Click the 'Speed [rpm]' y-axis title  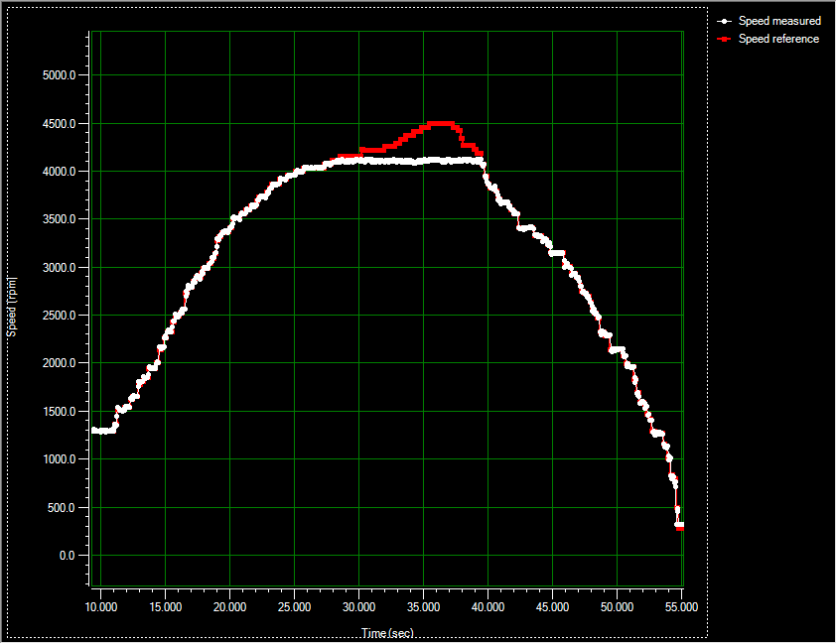[12, 307]
